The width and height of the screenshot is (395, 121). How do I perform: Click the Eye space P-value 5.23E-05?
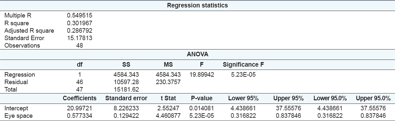(202, 116)
